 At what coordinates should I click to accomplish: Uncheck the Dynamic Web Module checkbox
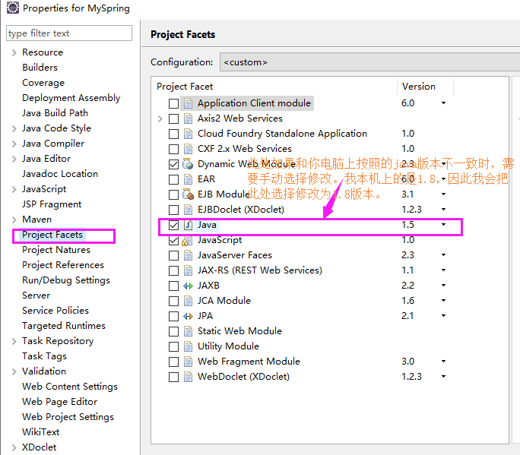pos(173,164)
